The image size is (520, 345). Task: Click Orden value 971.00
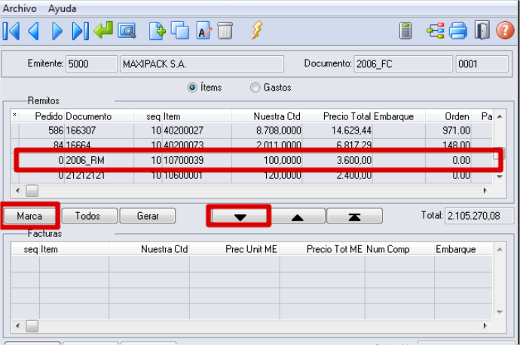[x=456, y=130]
